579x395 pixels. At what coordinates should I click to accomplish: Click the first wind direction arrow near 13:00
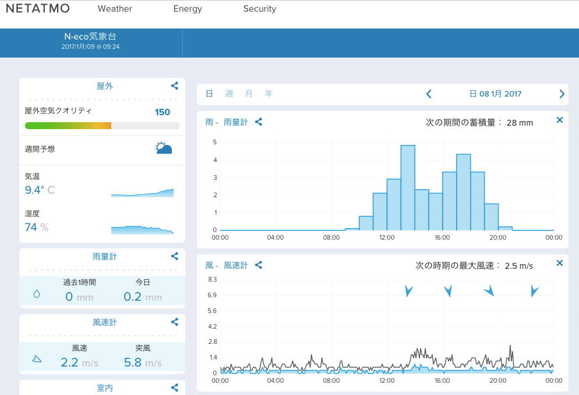coord(408,291)
